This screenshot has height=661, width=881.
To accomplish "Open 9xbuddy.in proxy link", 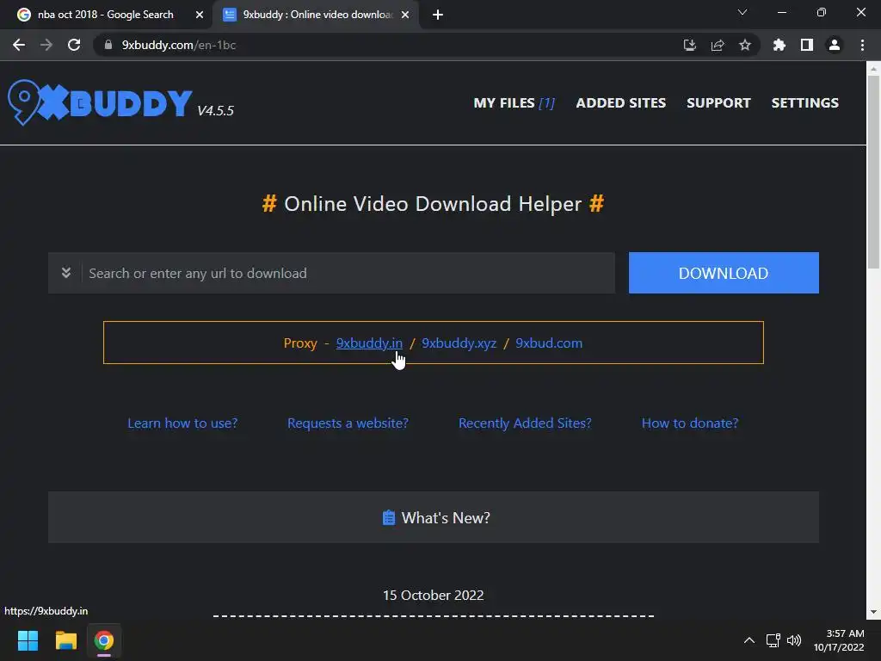I will [x=368, y=343].
